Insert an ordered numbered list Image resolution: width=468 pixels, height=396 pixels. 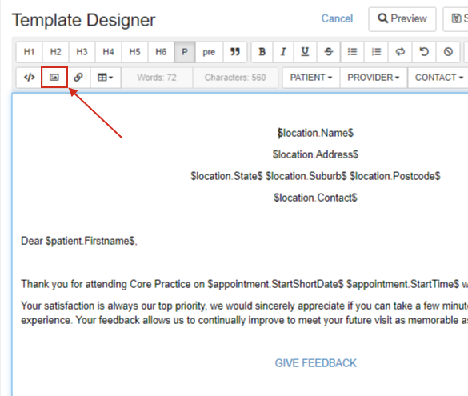pos(376,52)
